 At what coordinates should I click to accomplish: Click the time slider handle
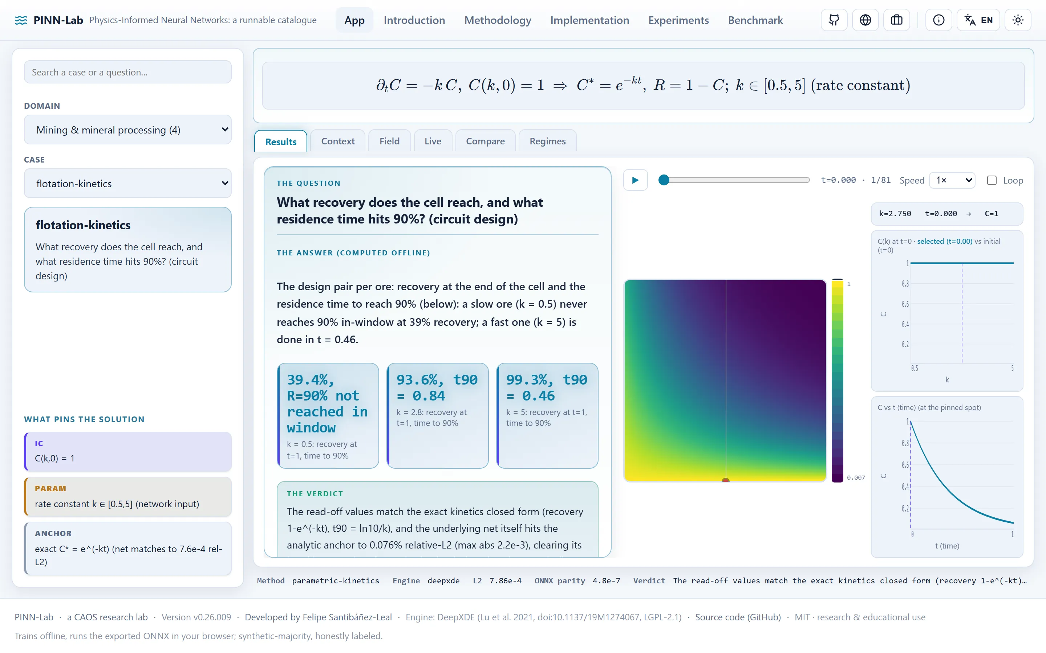[664, 180]
